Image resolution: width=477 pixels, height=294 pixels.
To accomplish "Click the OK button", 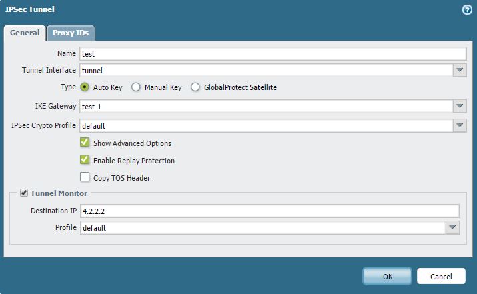I will pos(387,277).
